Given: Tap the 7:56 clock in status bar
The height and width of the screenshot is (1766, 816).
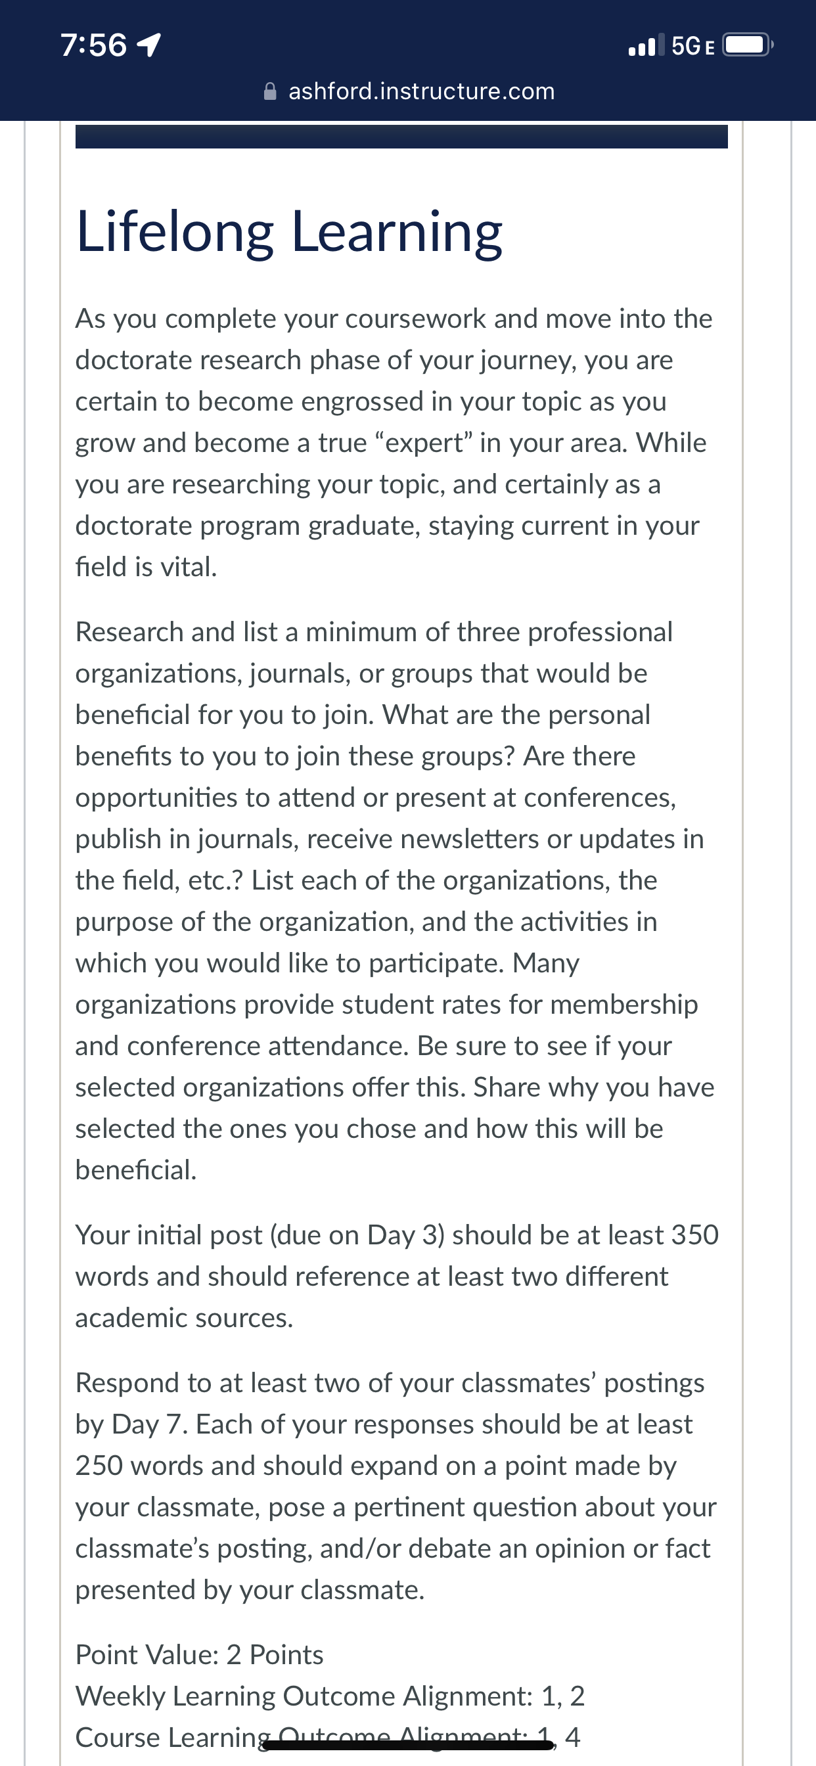Looking at the screenshot, I should 93,45.
